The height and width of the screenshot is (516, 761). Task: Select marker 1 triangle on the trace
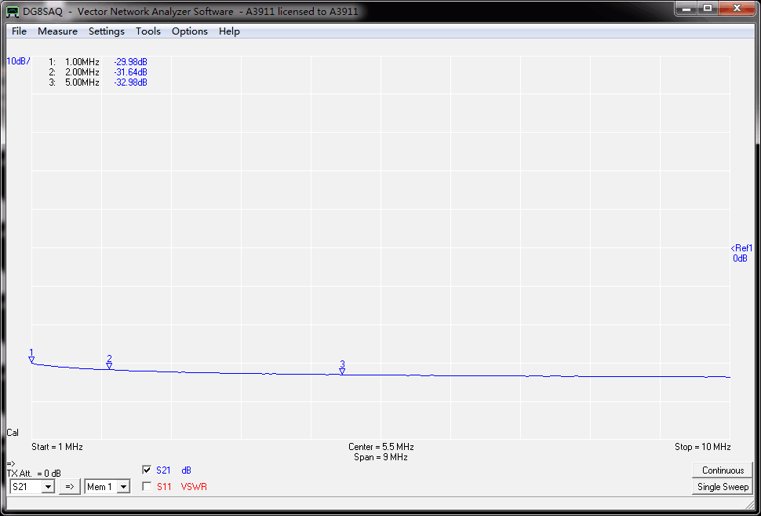coord(31,360)
